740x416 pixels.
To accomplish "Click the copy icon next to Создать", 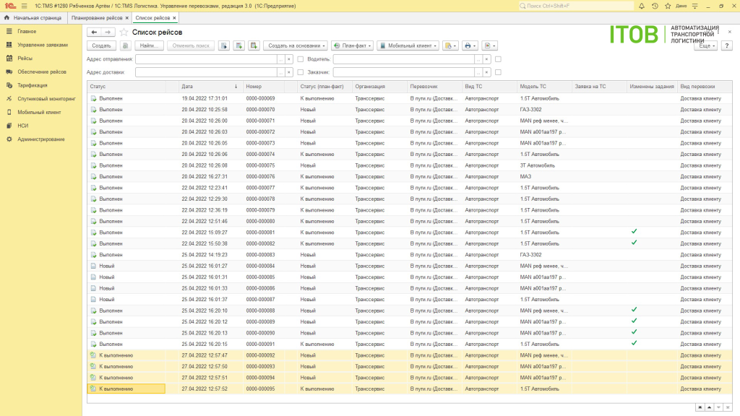I will (x=125, y=45).
